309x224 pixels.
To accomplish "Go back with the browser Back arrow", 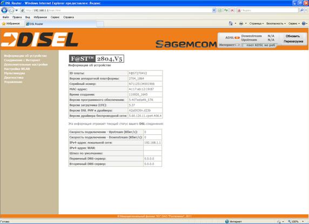I will point(4,10).
